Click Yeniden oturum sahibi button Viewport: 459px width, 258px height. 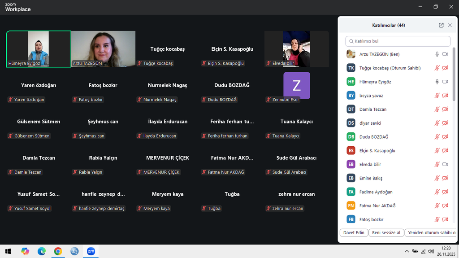pyautogui.click(x=431, y=233)
